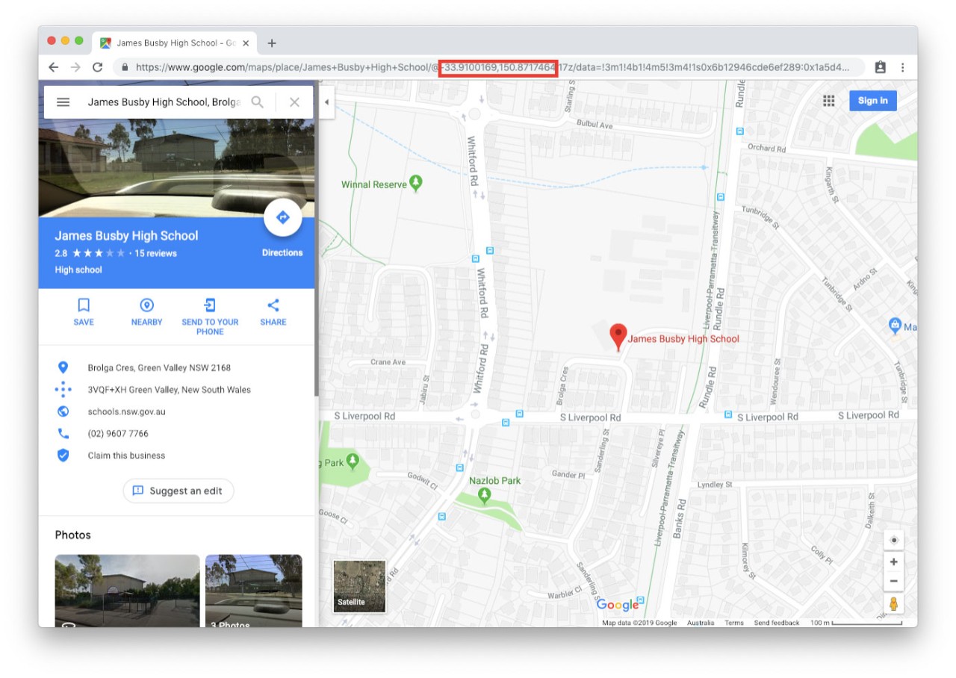
Task: Select the James Busby High School browser tab
Action: pos(176,43)
